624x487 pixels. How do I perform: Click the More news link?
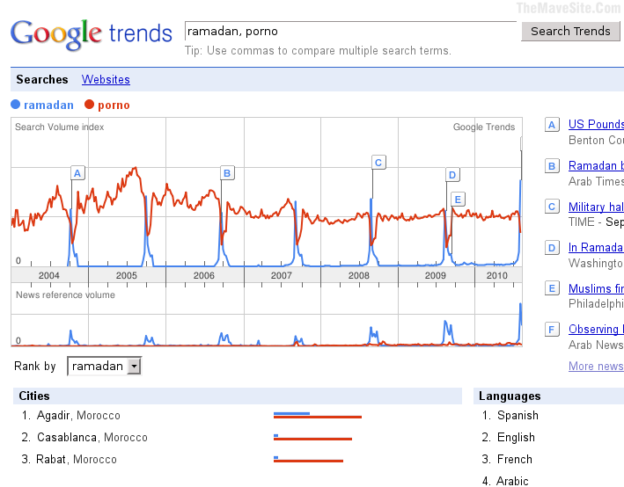point(596,366)
